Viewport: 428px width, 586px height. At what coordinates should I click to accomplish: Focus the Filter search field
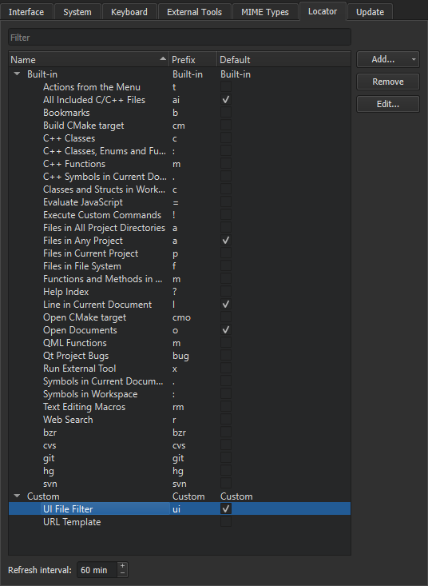coord(180,38)
